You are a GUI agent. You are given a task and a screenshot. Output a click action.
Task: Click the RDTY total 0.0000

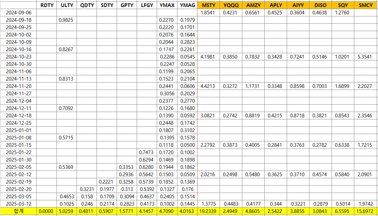pyautogui.click(x=47, y=211)
